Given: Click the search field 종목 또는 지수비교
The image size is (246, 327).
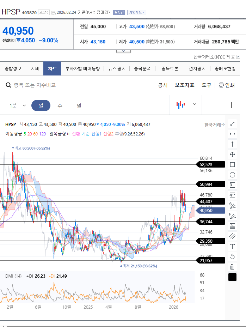Looking at the screenshot, I should (x=35, y=85).
